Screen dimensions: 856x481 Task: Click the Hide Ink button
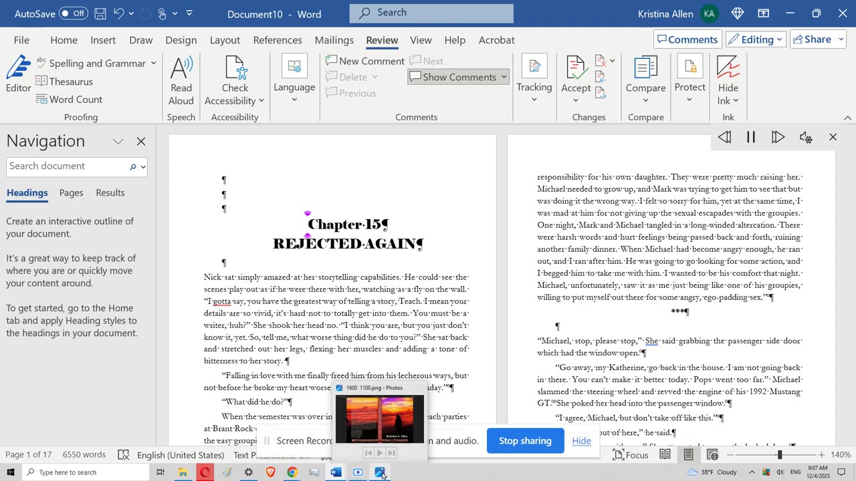pyautogui.click(x=728, y=81)
